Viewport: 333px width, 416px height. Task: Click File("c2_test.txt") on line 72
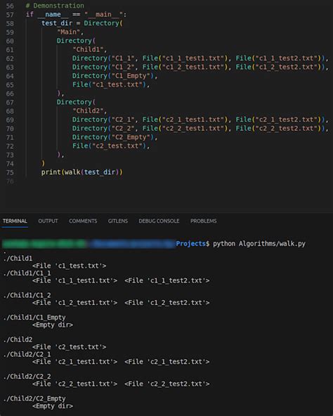(110, 146)
